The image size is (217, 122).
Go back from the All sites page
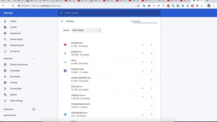(62, 21)
